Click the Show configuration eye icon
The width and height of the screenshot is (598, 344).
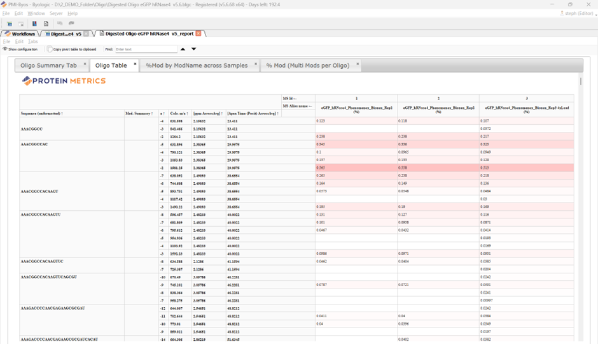click(4, 49)
